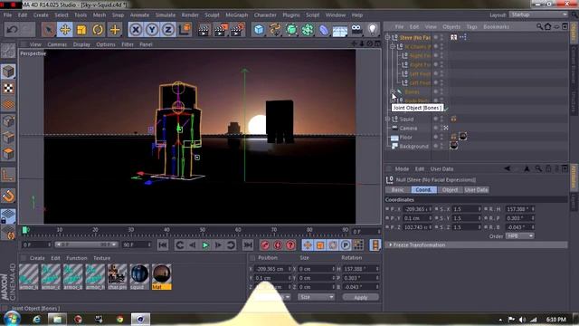
Task: Open the Character menu
Action: [x=265, y=15]
